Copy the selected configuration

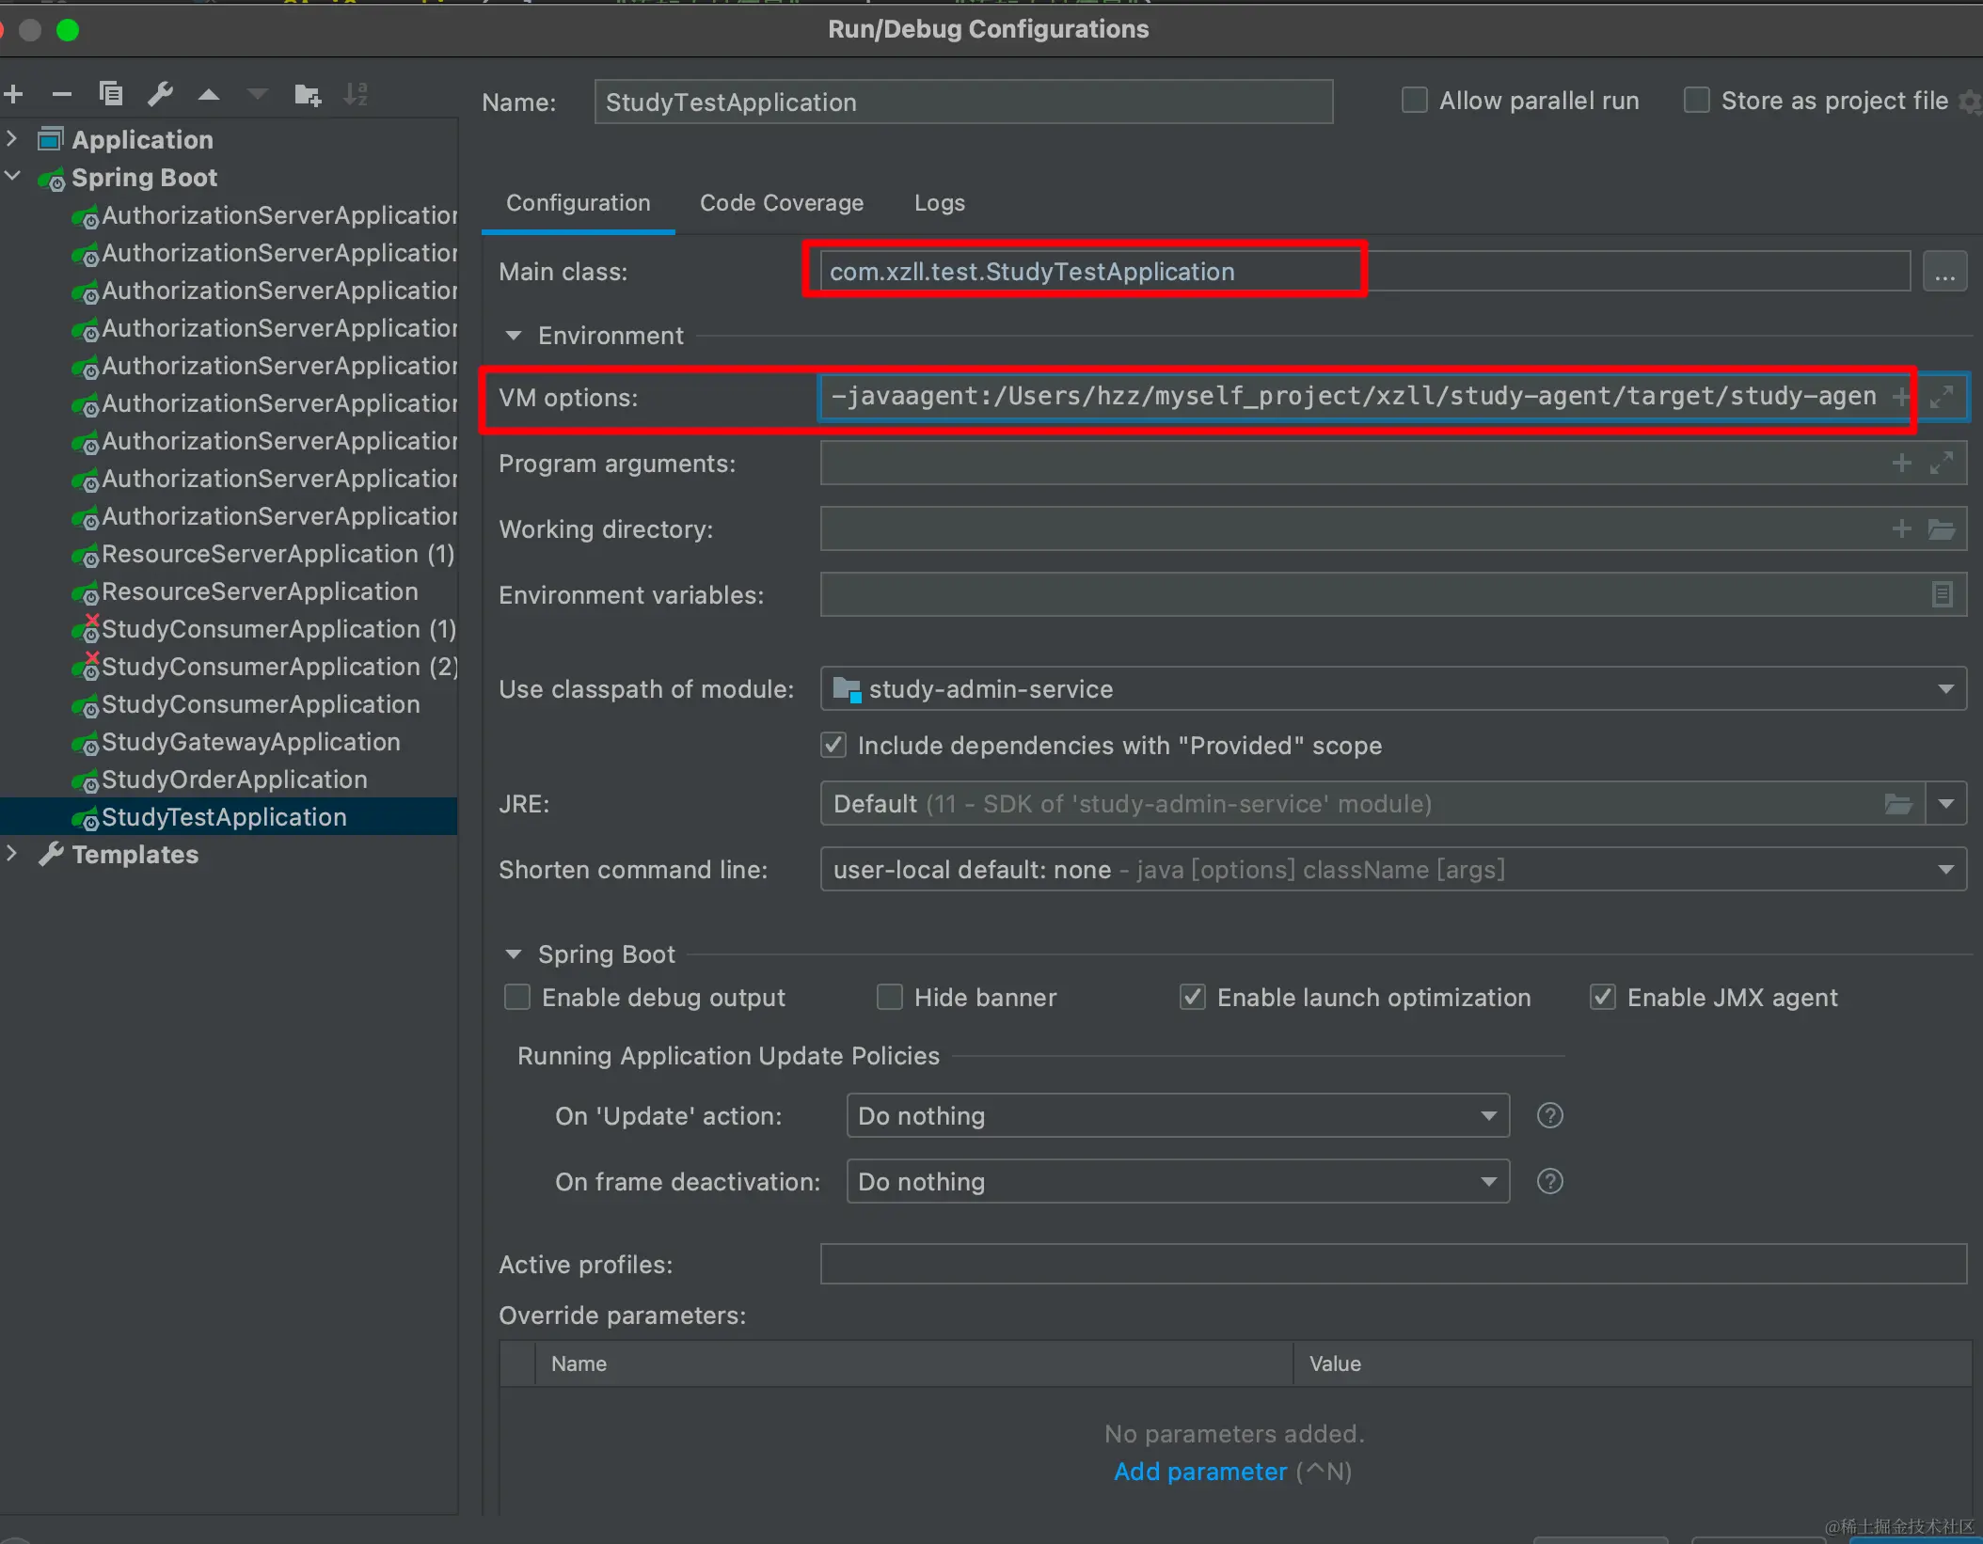[111, 94]
